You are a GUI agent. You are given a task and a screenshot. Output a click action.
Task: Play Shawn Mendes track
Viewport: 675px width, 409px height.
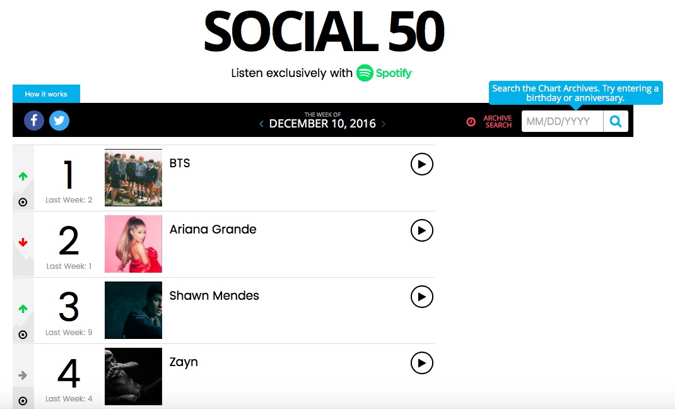point(422,297)
